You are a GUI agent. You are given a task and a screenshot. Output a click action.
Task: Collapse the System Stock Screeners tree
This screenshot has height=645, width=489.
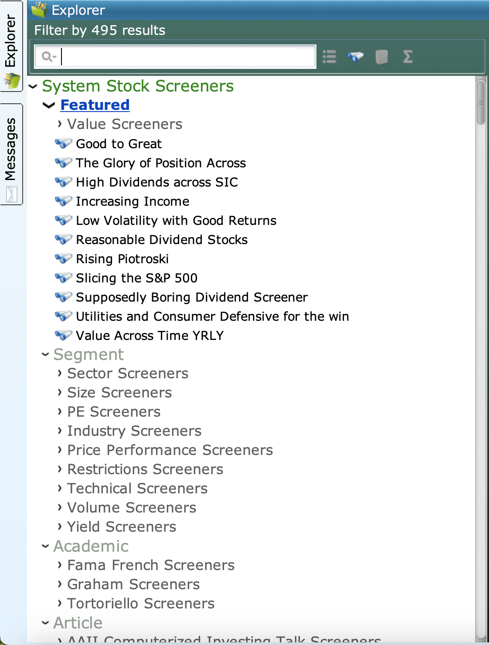click(33, 86)
